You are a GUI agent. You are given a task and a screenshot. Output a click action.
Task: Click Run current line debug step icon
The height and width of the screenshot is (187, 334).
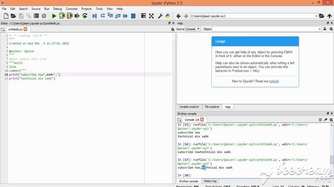[x=102, y=16]
